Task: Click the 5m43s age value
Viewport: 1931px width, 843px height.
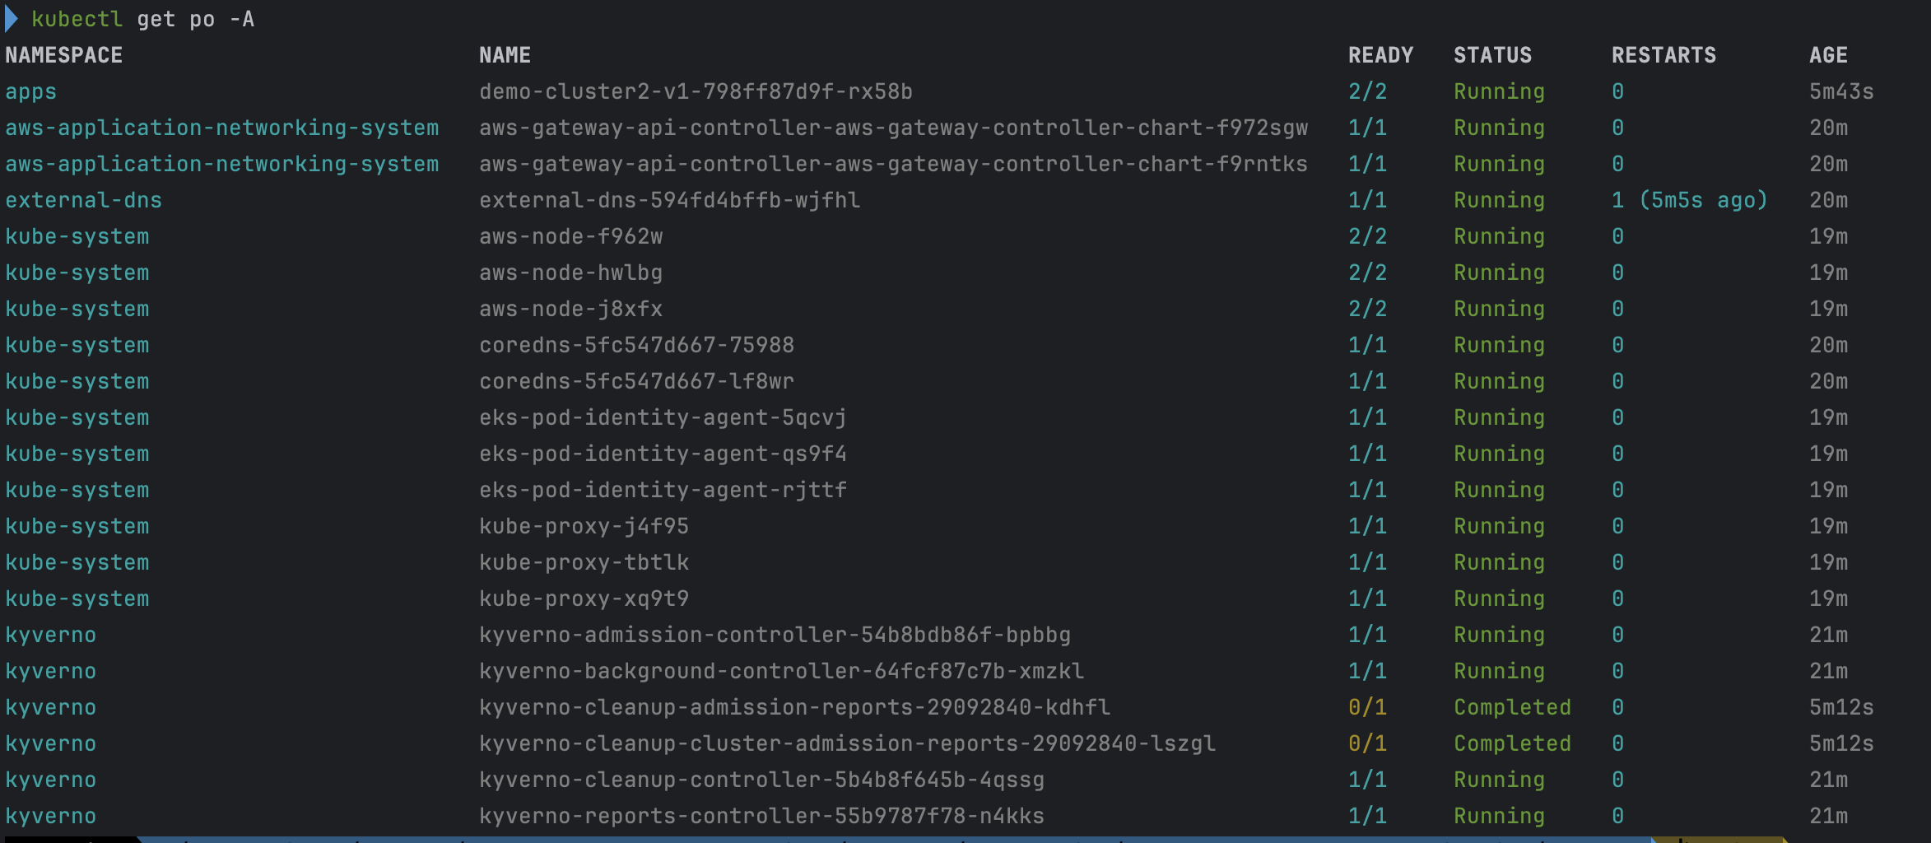Action: pos(1841,91)
